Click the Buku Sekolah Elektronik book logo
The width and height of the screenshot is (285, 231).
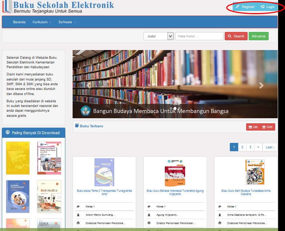click(x=7, y=7)
